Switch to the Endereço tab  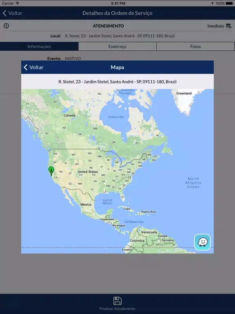click(117, 47)
